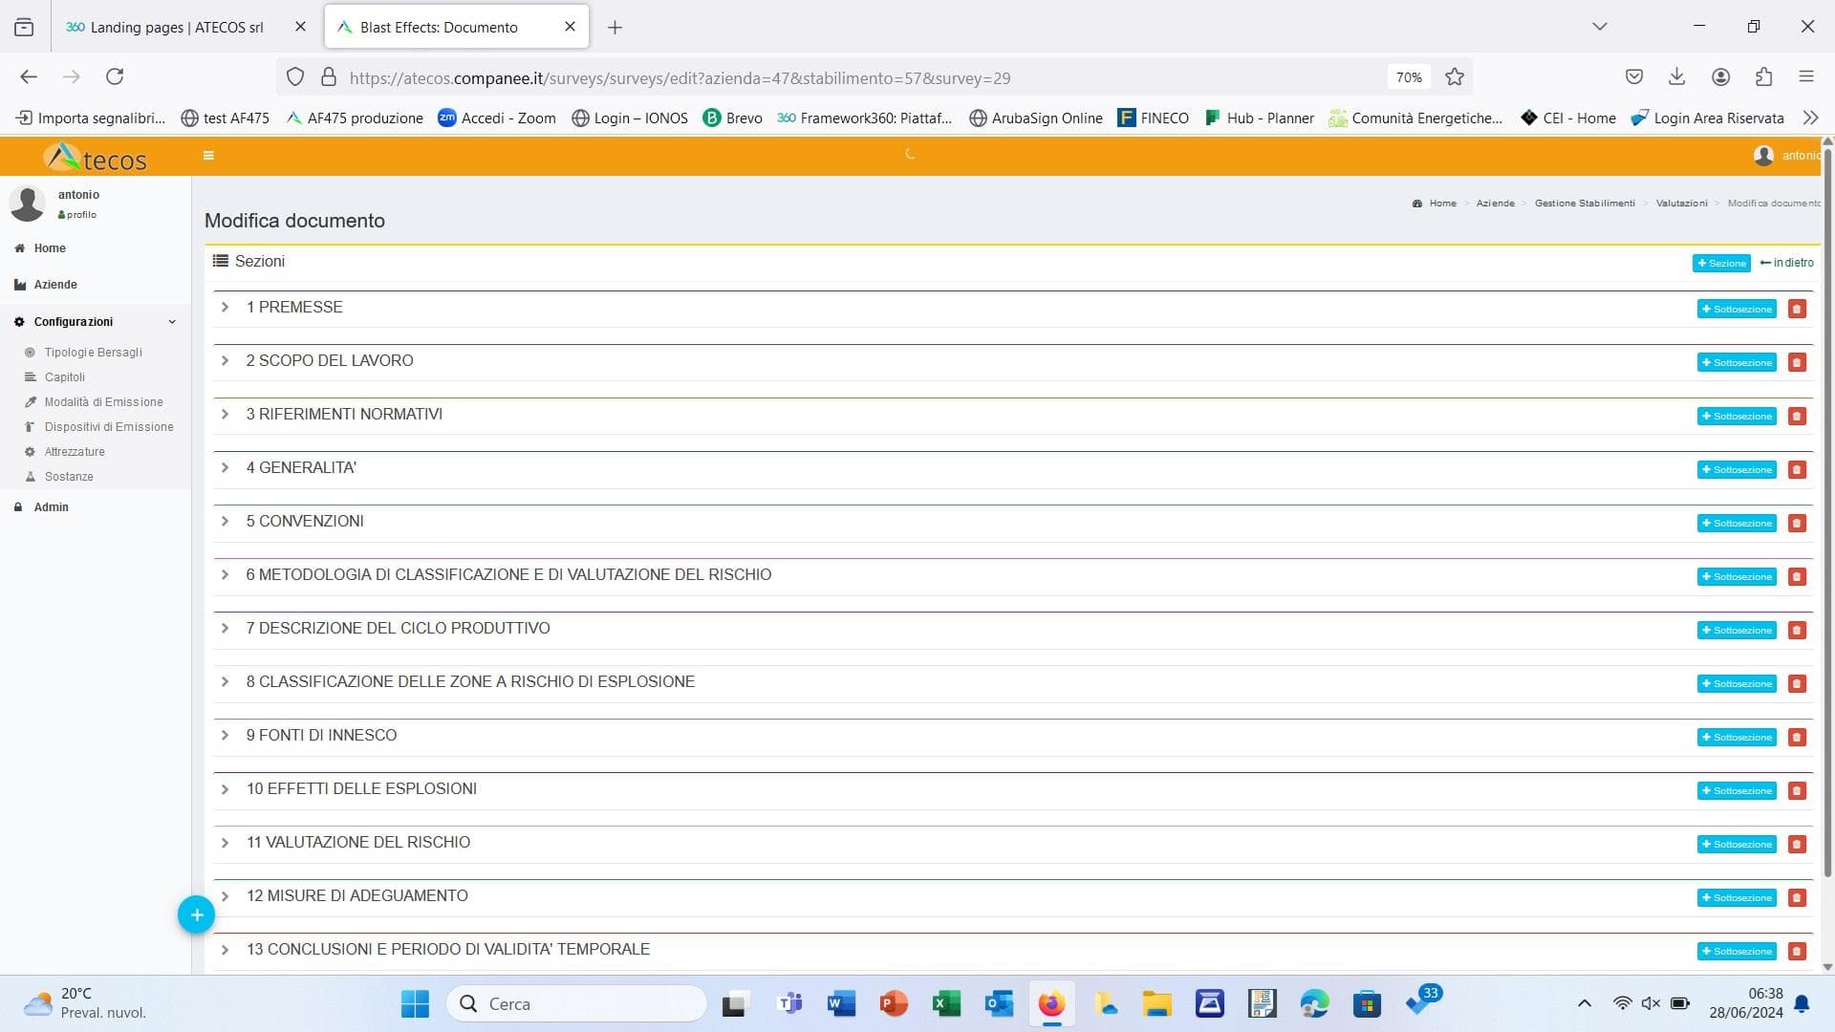The image size is (1835, 1032).
Task: Bookmark page with star icon
Action: [x=1455, y=77]
